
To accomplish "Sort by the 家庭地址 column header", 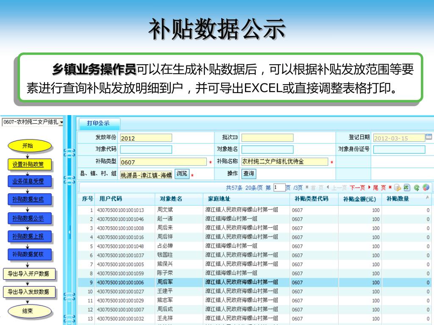I will pyautogui.click(x=246, y=199).
